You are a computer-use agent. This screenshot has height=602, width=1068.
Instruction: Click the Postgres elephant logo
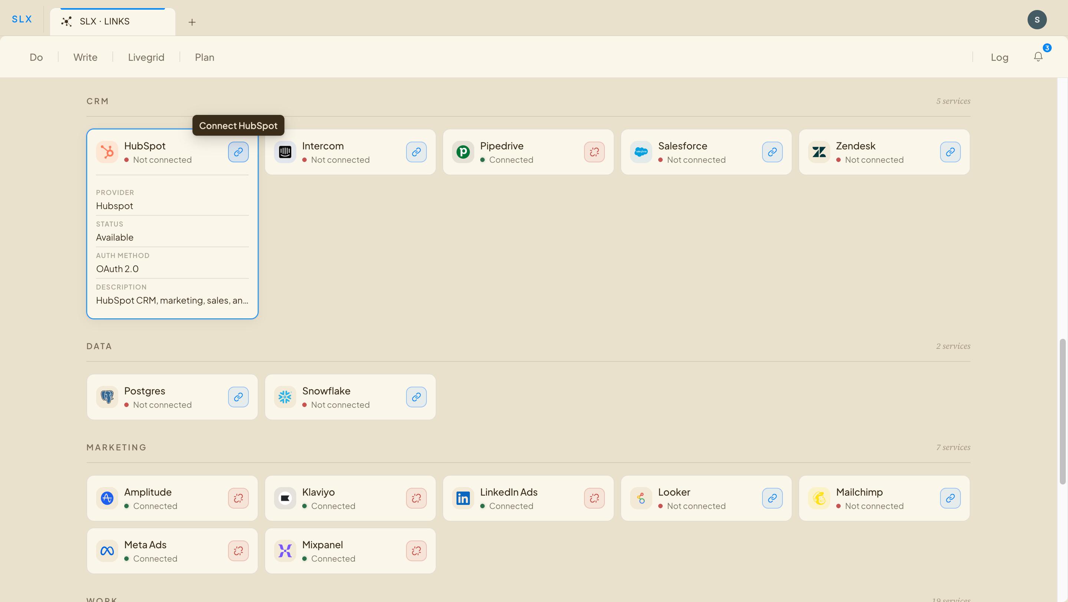107,397
